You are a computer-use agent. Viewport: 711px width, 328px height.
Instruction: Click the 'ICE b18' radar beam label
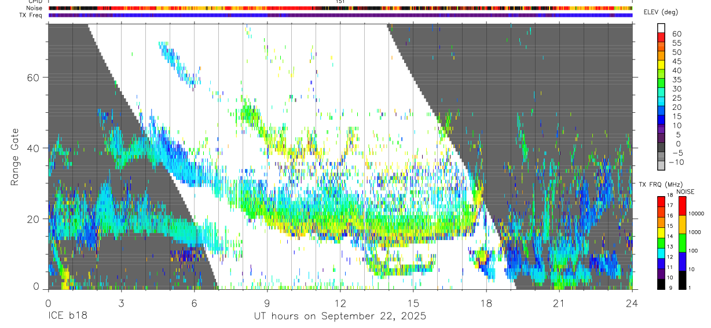[x=67, y=316]
